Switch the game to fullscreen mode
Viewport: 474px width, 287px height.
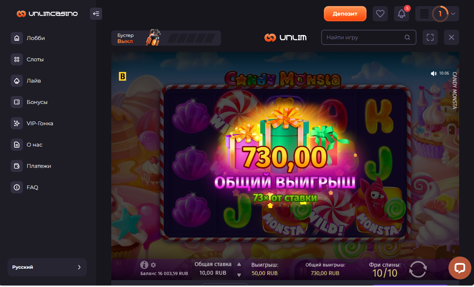pyautogui.click(x=430, y=37)
